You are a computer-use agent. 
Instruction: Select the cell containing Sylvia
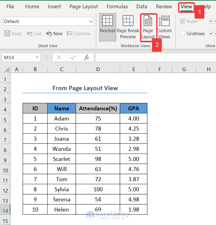click(62, 189)
